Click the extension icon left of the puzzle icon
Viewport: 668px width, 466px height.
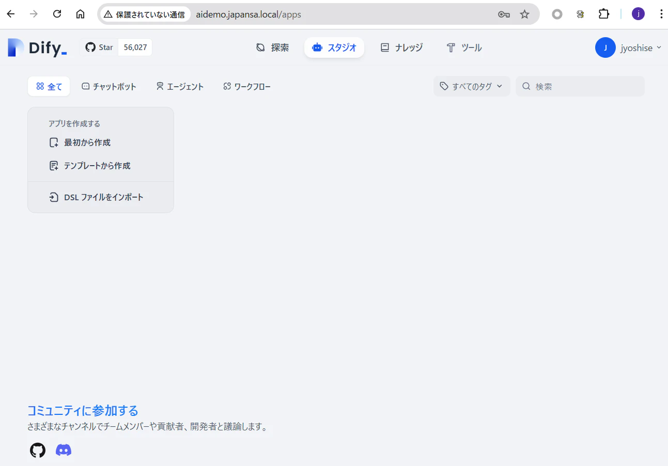pyautogui.click(x=581, y=14)
